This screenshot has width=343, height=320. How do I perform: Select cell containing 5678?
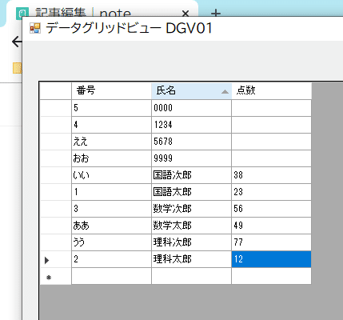point(191,142)
